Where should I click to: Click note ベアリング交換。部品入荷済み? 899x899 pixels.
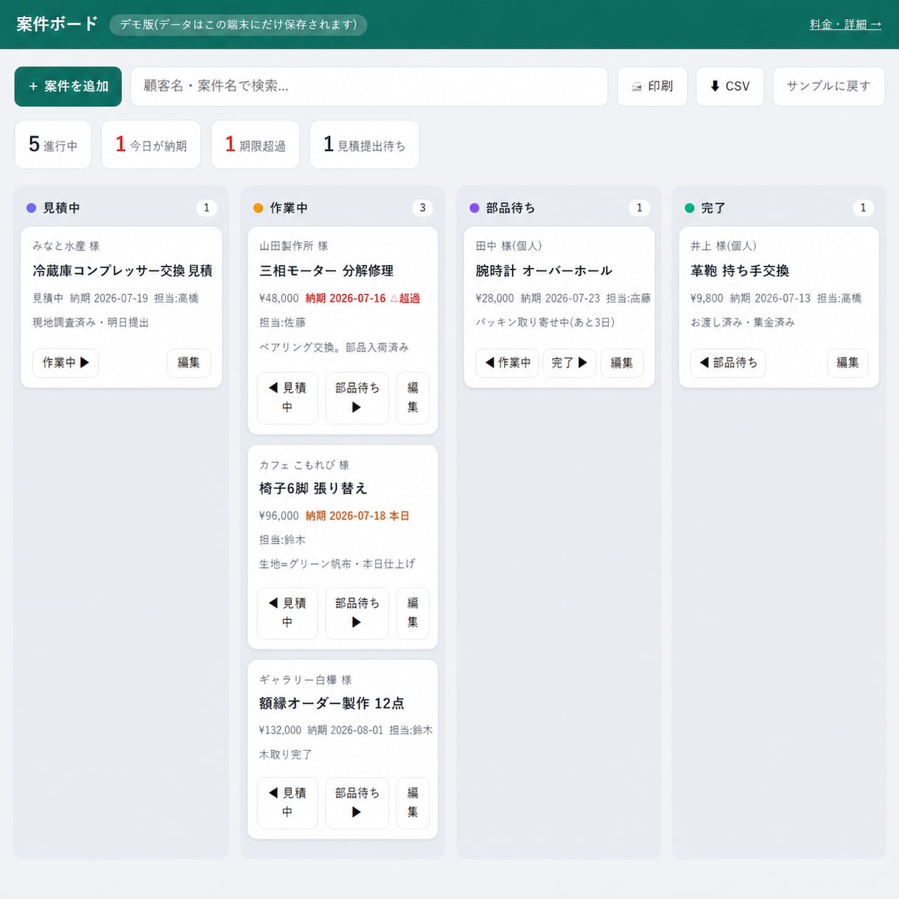click(334, 347)
